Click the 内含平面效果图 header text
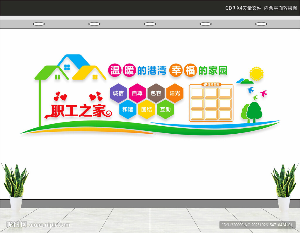 click(281, 8)
